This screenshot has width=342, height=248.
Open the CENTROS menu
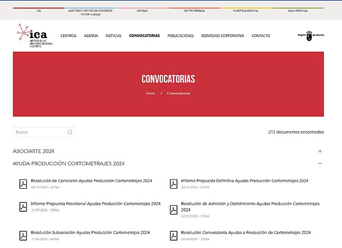68,36
